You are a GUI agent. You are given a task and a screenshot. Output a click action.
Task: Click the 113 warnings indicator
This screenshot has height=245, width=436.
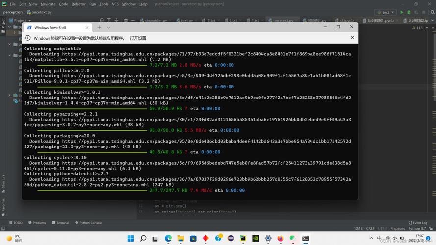click(x=417, y=28)
